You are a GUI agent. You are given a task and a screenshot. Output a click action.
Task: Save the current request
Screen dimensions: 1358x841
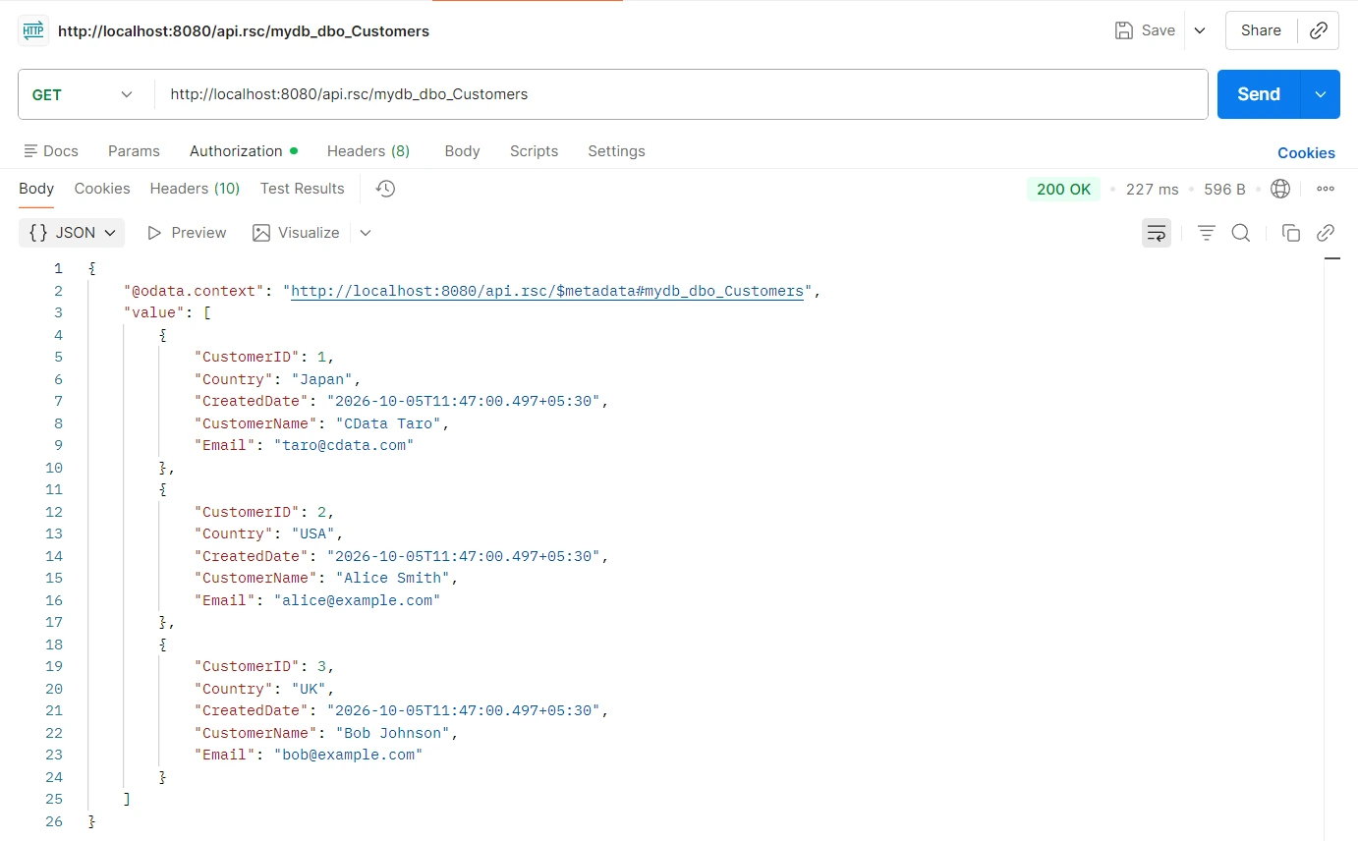[x=1145, y=30]
